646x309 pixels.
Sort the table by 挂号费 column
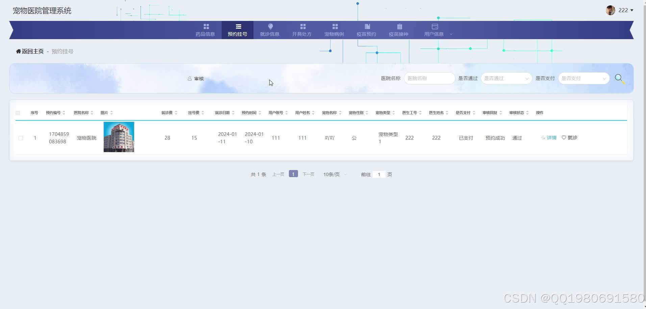click(x=203, y=113)
